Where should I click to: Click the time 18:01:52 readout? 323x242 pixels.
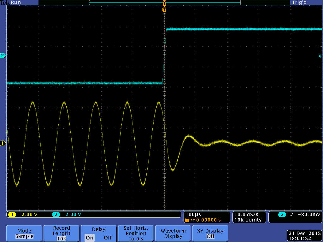click(x=300, y=239)
